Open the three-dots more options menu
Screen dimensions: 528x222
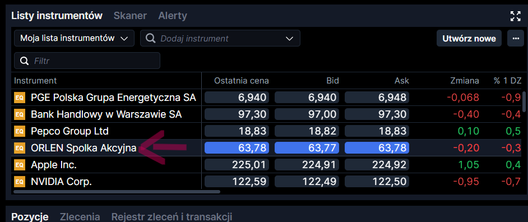click(x=516, y=39)
